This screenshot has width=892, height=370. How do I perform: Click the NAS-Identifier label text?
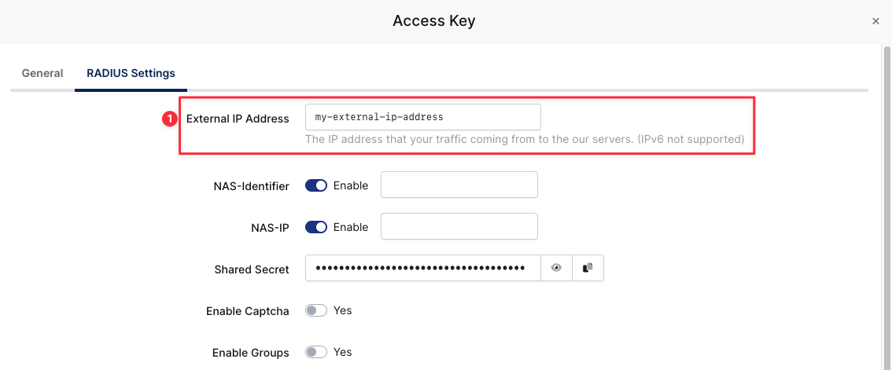pyautogui.click(x=251, y=186)
